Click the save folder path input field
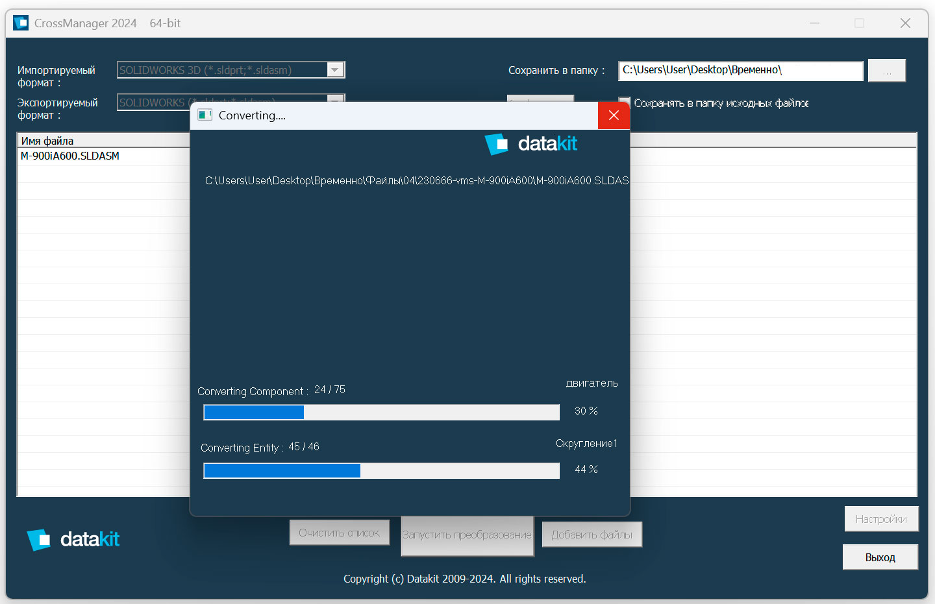 tap(740, 71)
